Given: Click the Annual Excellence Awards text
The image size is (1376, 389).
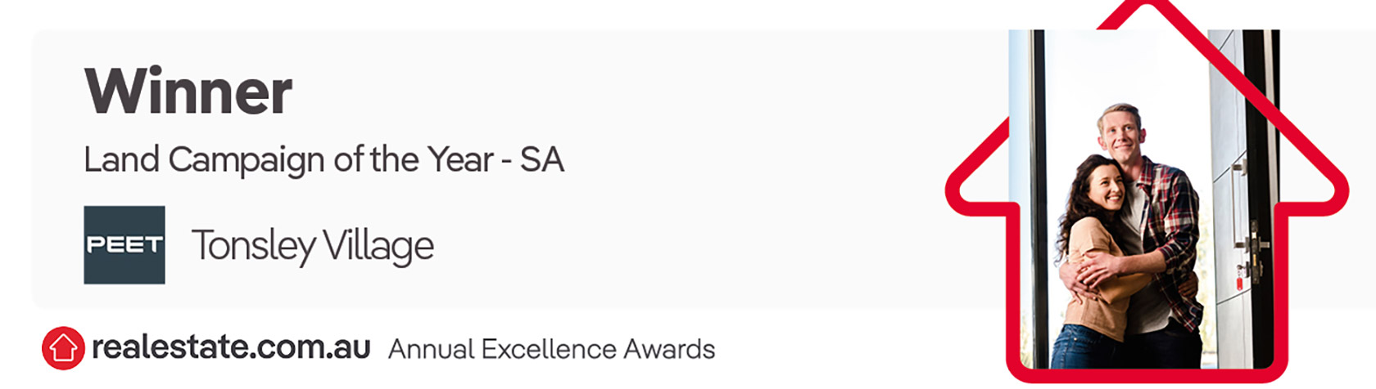Looking at the screenshot, I should [x=551, y=349].
